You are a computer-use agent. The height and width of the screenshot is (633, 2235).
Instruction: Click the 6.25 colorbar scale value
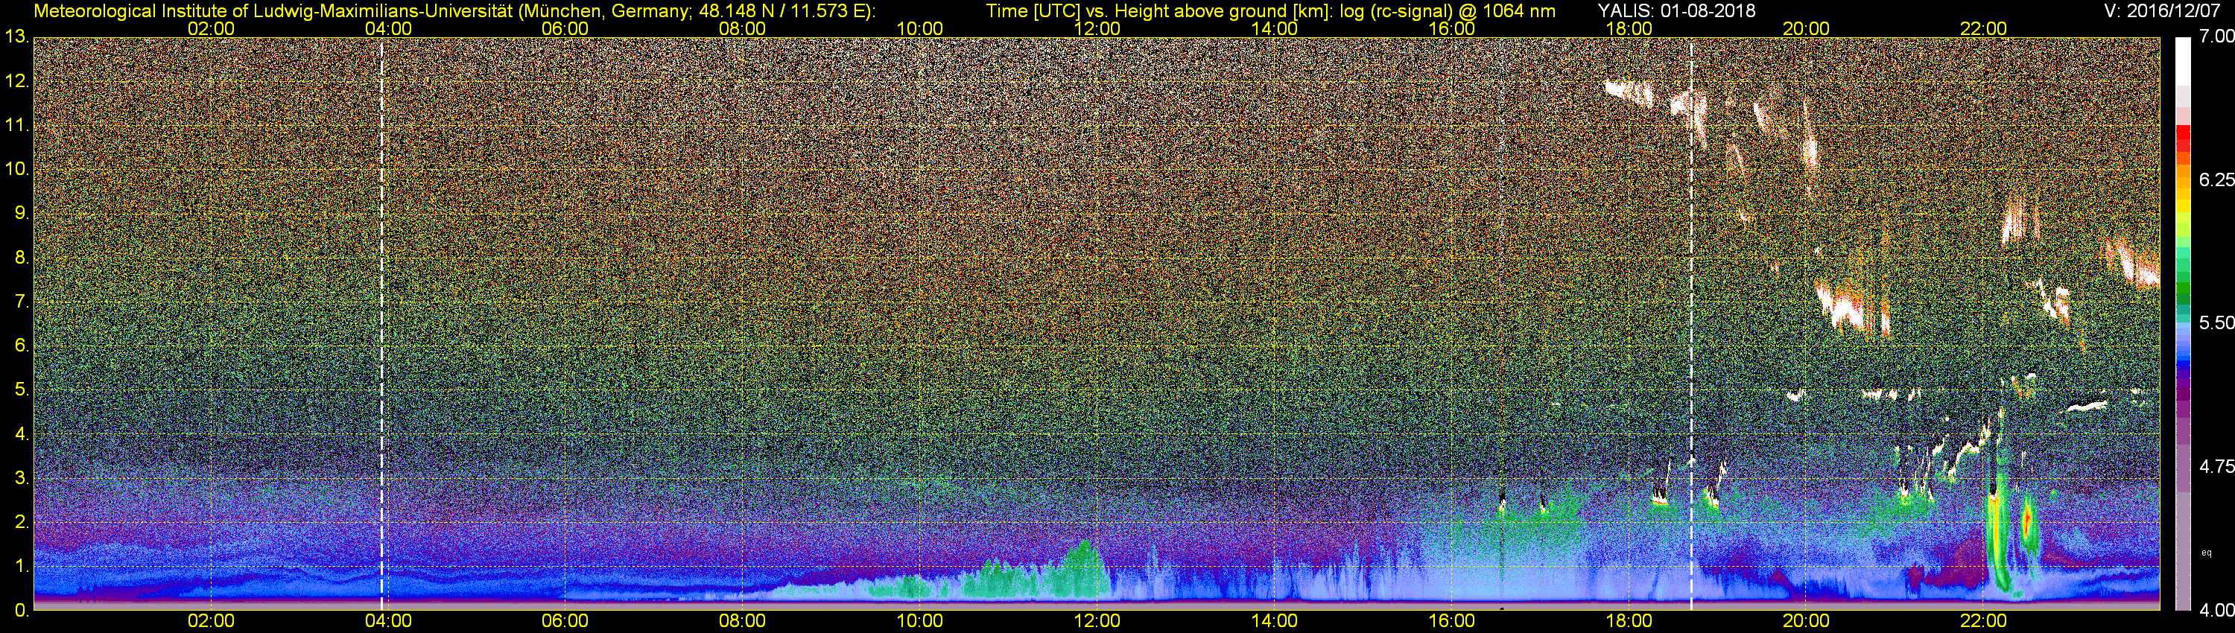coord(2217,179)
